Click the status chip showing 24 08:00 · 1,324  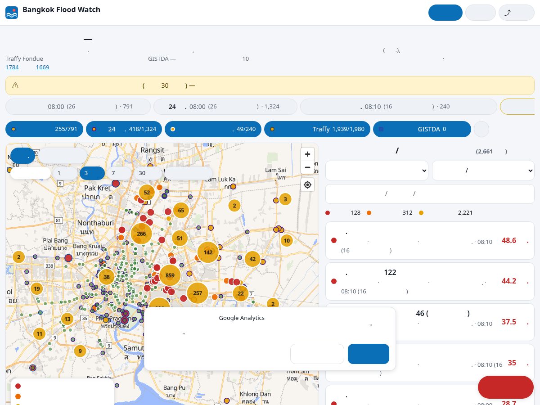point(225,107)
